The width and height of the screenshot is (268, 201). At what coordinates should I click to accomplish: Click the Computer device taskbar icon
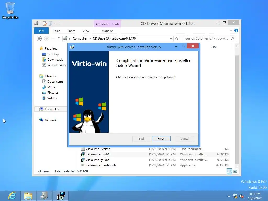click(44, 196)
